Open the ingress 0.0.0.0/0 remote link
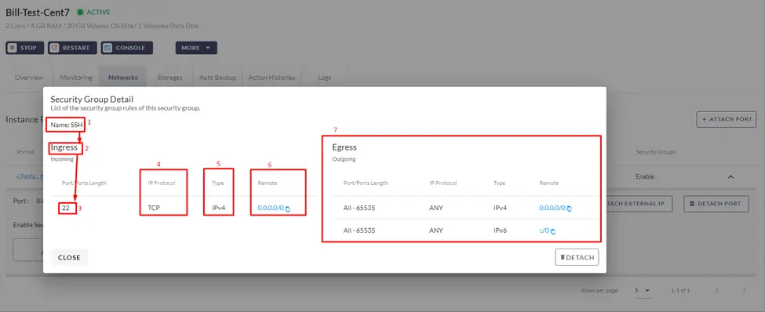This screenshot has height=312, width=765. pos(270,209)
